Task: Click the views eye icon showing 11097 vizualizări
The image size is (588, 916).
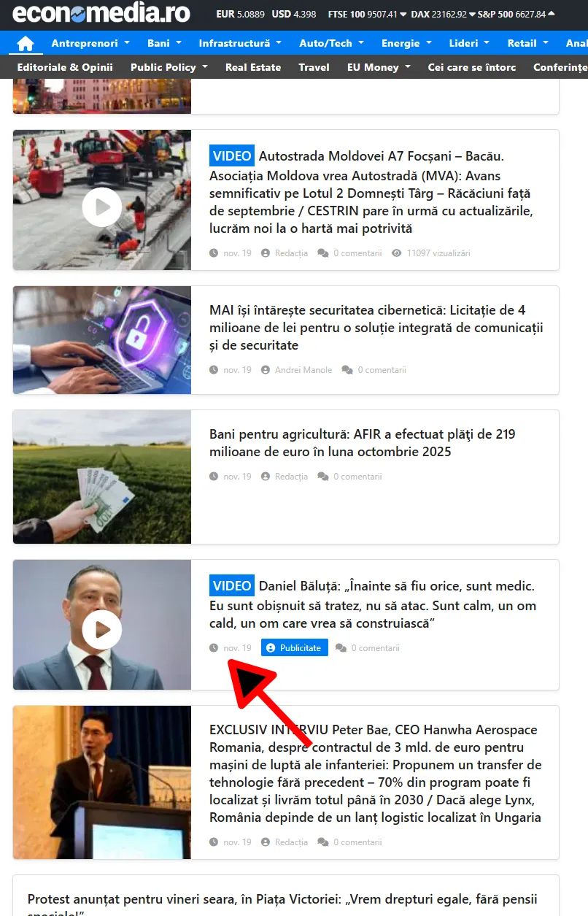Action: point(397,253)
